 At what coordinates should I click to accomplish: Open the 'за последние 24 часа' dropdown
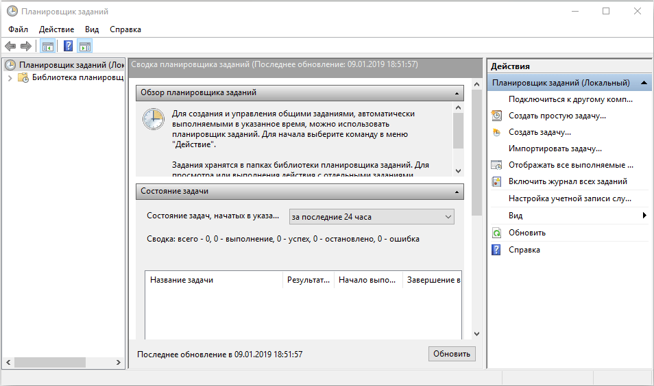[x=372, y=217]
